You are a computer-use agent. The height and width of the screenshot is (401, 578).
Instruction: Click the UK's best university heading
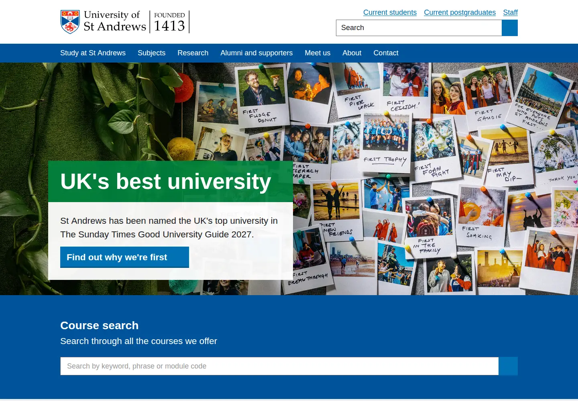166,181
